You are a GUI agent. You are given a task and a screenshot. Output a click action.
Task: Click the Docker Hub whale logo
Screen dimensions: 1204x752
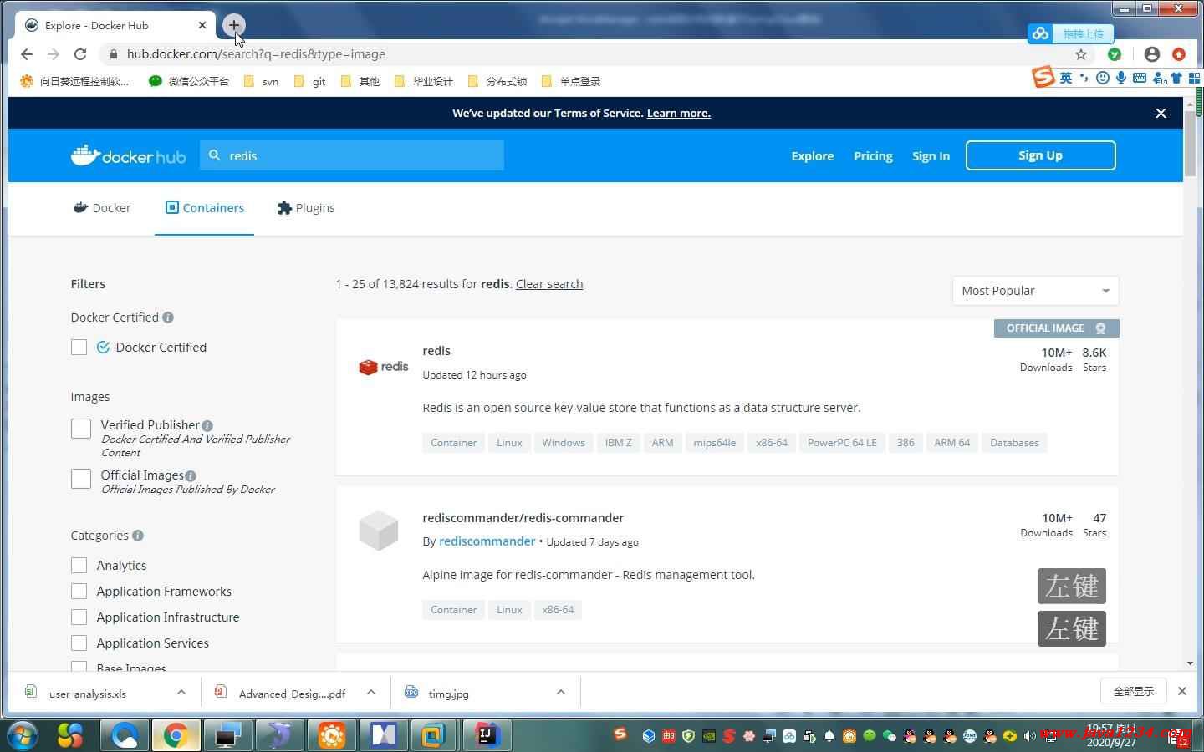[128, 155]
